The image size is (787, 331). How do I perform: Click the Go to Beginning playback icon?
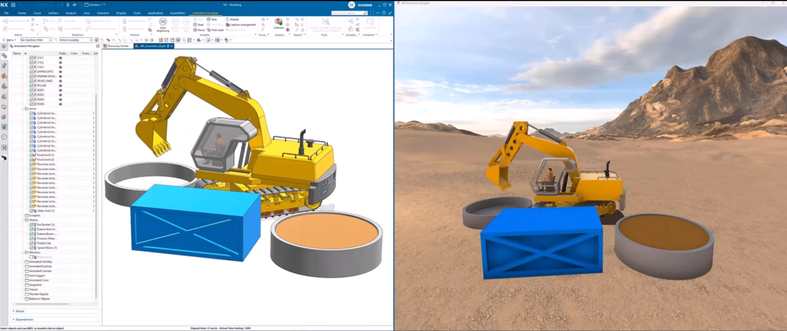click(163, 21)
